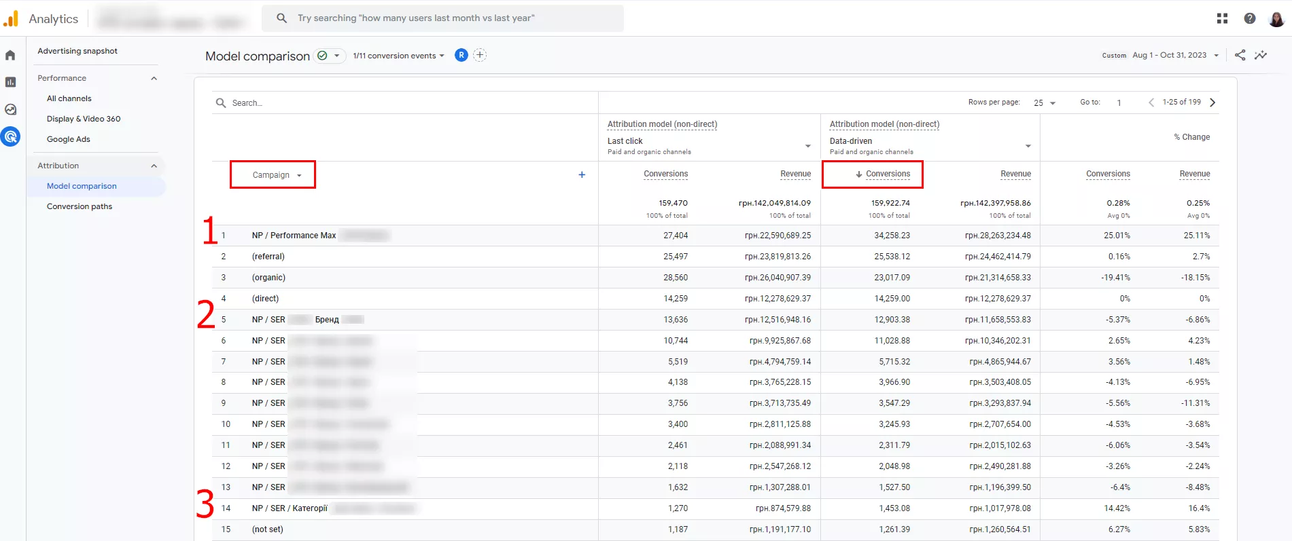
Task: Sort by % Change Conversions column
Action: click(1108, 174)
